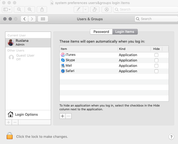Screen dimensions: 178x144
Task: Check Hide for Skype
Action: click(156, 60)
